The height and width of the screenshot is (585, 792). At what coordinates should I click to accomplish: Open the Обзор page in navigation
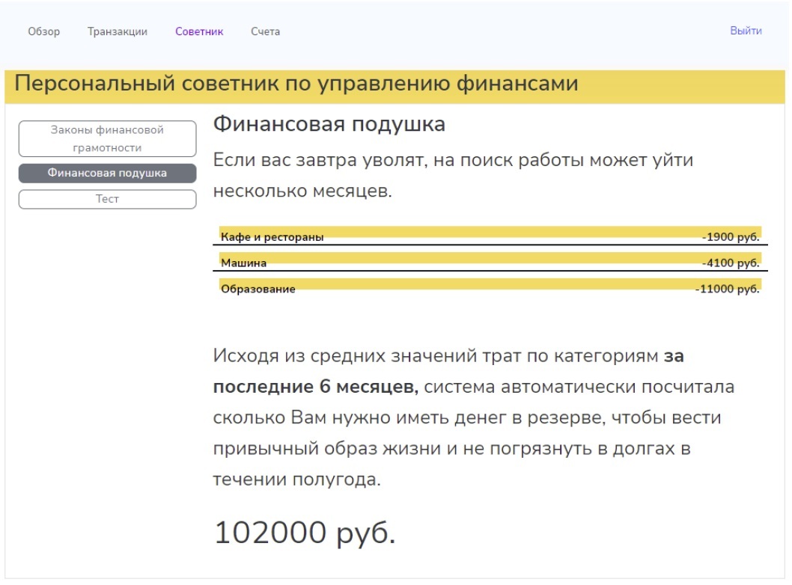(x=43, y=31)
